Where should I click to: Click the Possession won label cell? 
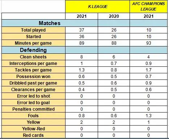tap(33, 77)
